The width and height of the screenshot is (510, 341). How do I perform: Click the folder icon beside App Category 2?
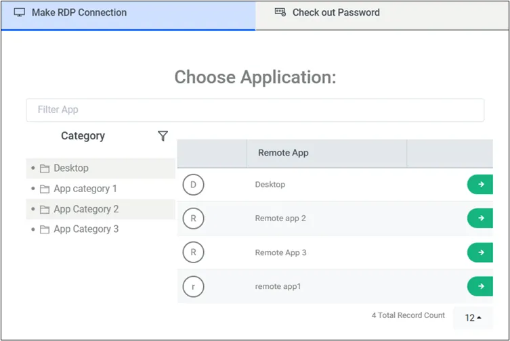[x=45, y=209]
